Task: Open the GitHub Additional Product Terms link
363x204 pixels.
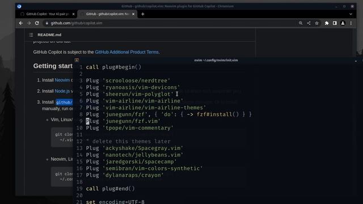Action: tap(126, 52)
